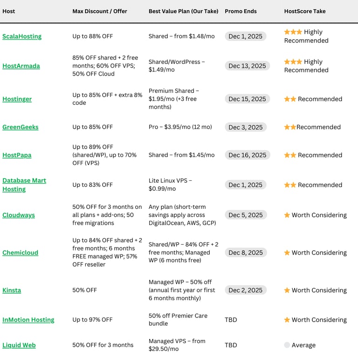Click the gray circle icon beside Average

pos(287,345)
